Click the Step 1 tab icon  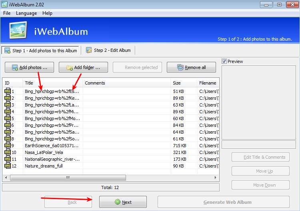click(x=8, y=51)
